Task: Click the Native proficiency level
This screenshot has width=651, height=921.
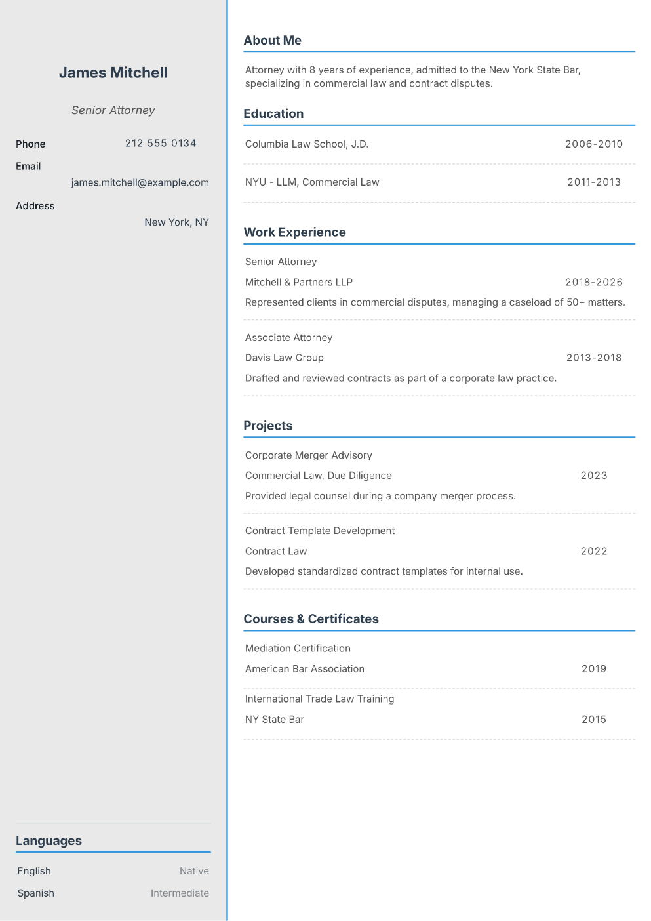Action: click(195, 871)
